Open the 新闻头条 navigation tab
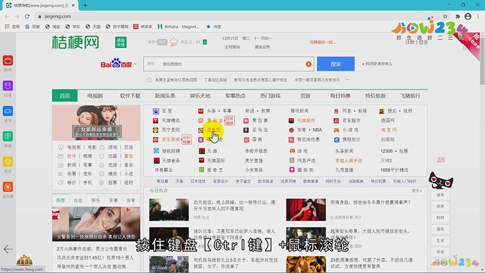This screenshot has width=485, height=273. (165, 96)
